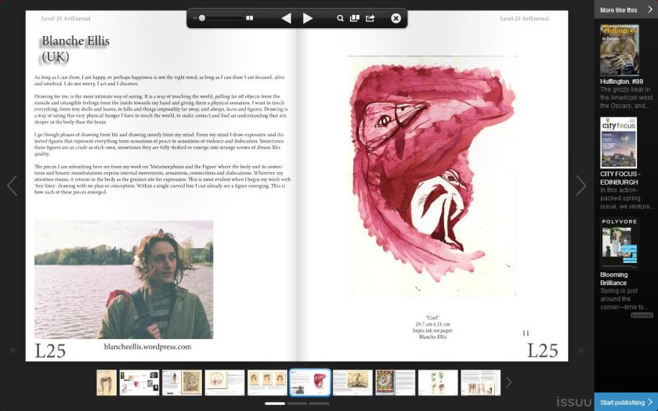The width and height of the screenshot is (658, 411).
Task: Select the third spread thumbnail
Action: [x=182, y=383]
